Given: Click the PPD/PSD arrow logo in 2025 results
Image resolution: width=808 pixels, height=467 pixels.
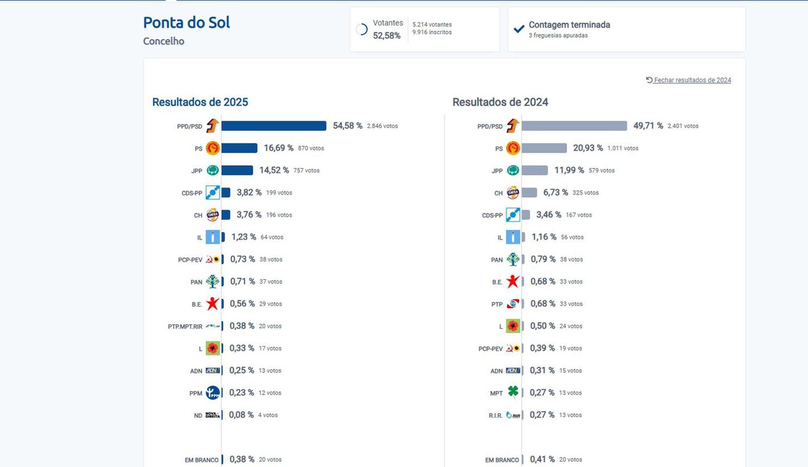Looking at the screenshot, I should pyautogui.click(x=213, y=126).
